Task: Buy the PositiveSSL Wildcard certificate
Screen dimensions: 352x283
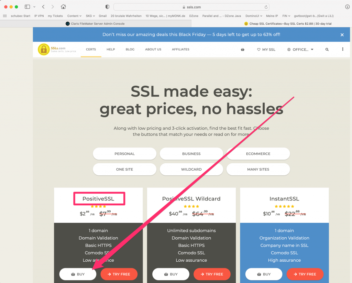Action: [171, 274]
